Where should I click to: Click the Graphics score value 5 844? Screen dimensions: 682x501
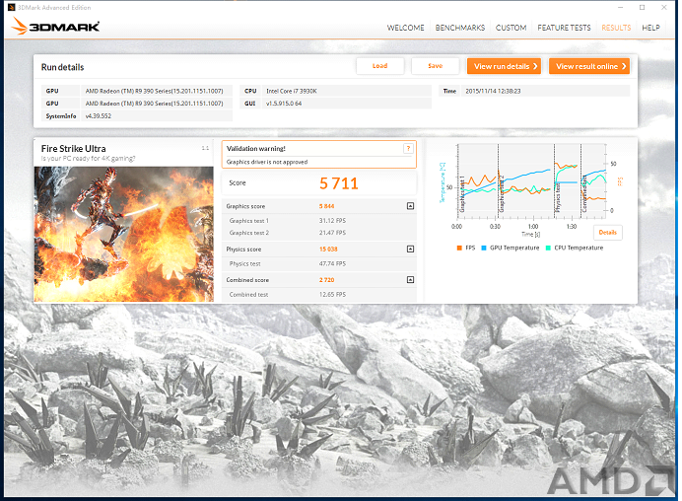(326, 206)
